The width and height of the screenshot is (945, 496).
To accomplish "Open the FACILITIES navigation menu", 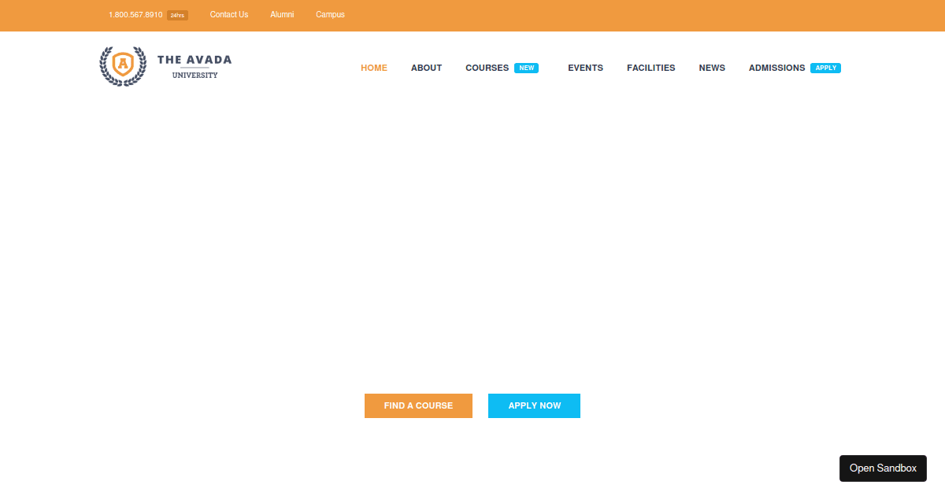I will pyautogui.click(x=650, y=68).
